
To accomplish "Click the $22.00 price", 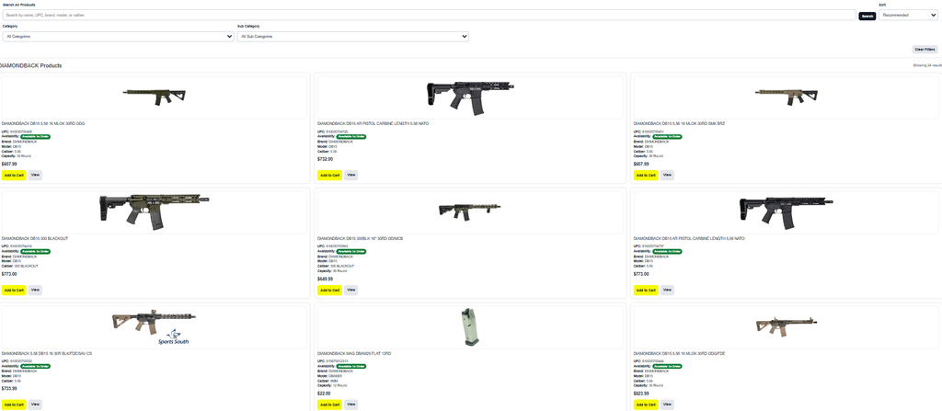I will point(324,394).
